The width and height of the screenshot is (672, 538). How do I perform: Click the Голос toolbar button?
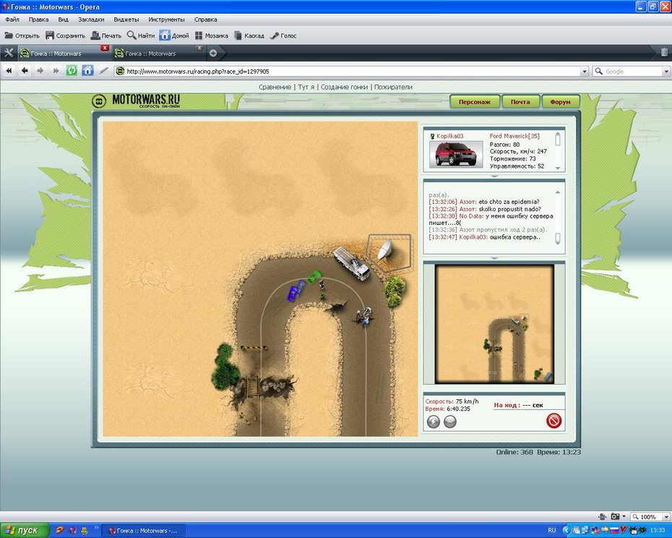tap(283, 35)
